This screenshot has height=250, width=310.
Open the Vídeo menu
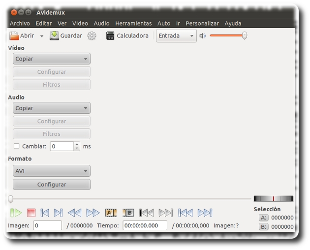point(80,23)
